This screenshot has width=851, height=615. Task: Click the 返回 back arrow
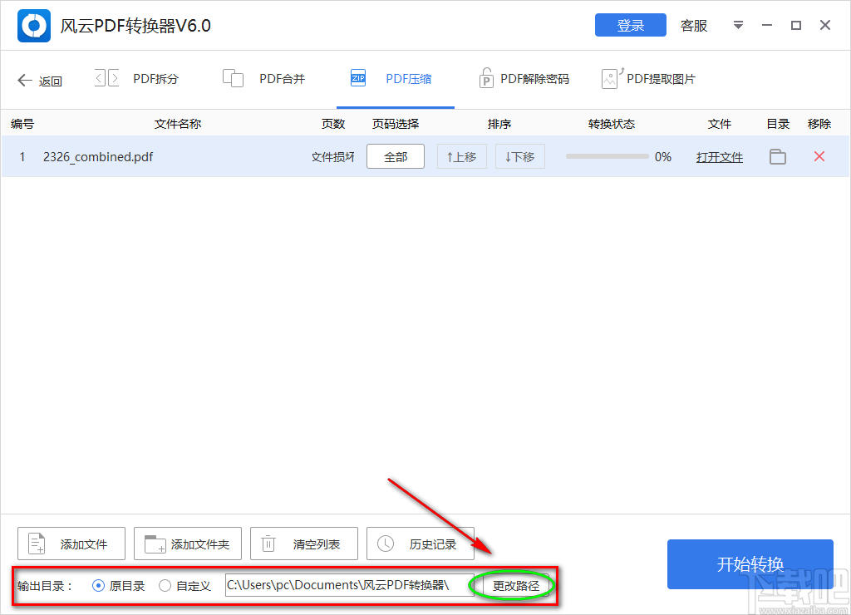[25, 80]
